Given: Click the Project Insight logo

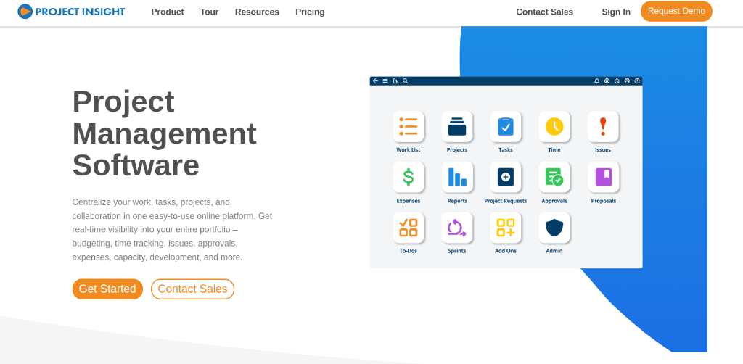Looking at the screenshot, I should click(71, 12).
